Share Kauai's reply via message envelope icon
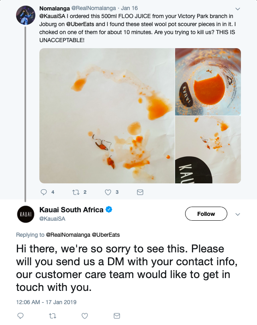Viewport: 257px width, 325px height. click(x=117, y=316)
